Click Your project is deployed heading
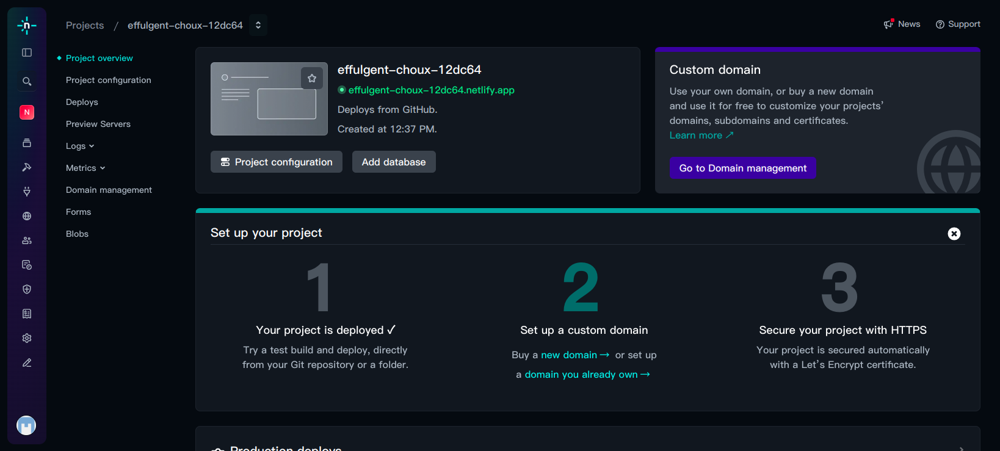 point(326,330)
